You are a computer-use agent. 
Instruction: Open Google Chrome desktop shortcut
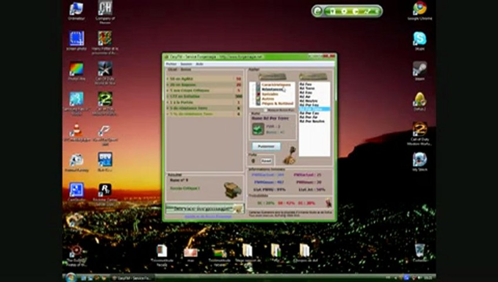point(420,11)
